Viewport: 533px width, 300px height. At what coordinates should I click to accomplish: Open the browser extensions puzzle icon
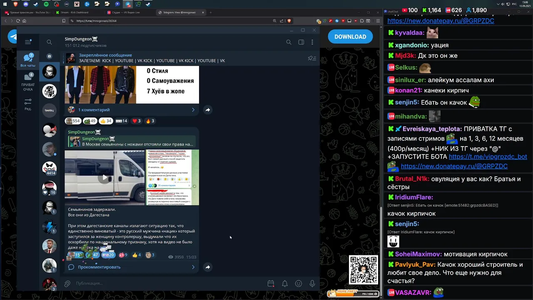pos(363,21)
